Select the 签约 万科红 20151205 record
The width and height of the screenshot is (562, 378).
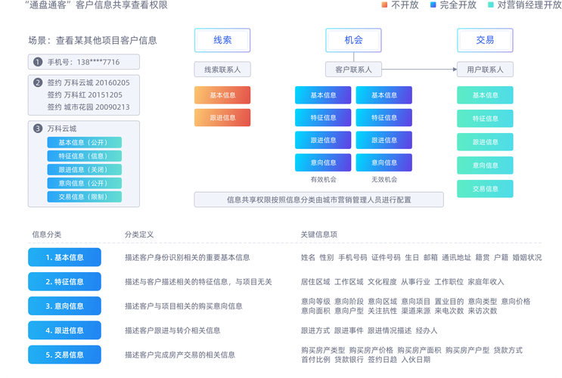85,95
